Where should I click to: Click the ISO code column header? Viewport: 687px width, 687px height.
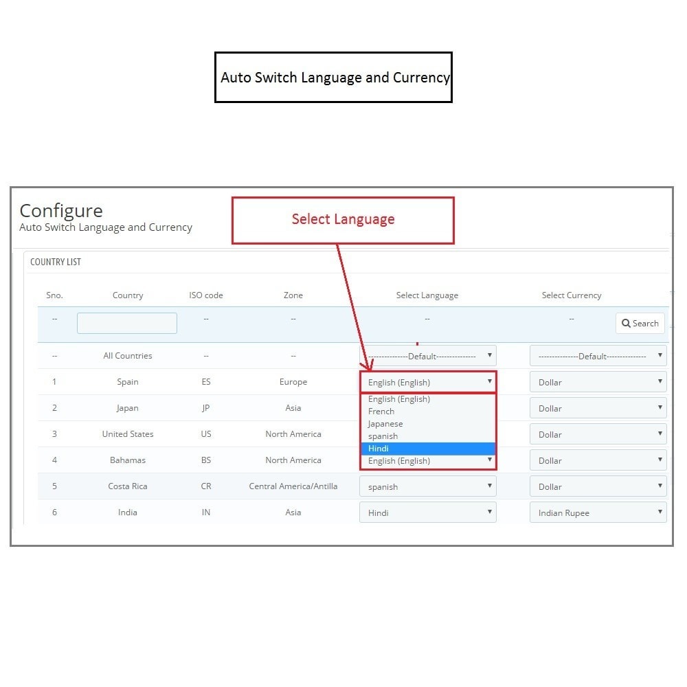tap(206, 295)
